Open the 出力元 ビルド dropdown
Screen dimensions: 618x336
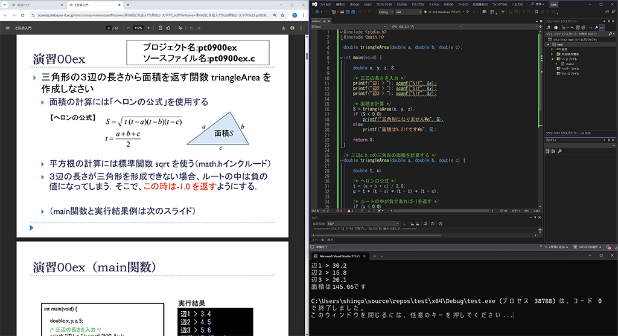click(x=363, y=224)
